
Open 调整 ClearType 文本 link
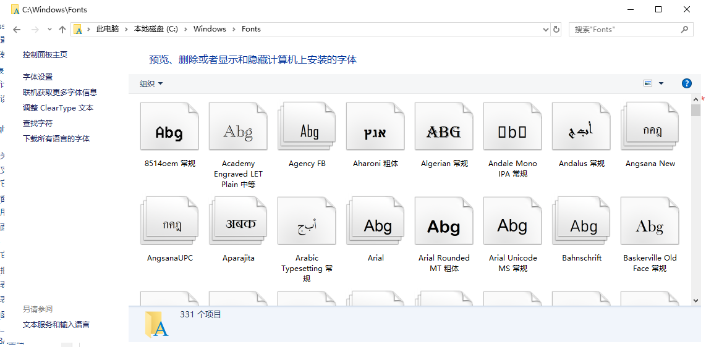(58, 108)
